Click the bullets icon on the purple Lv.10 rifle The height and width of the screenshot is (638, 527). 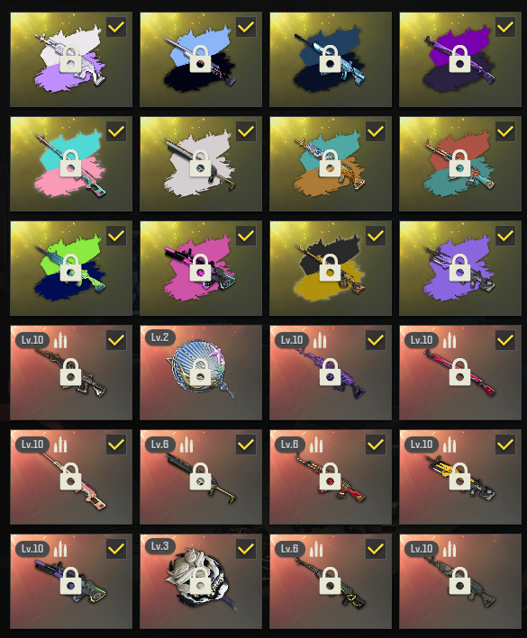(x=319, y=340)
